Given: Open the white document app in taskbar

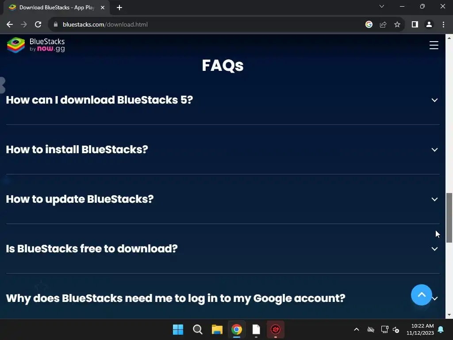Looking at the screenshot, I should coord(256,329).
